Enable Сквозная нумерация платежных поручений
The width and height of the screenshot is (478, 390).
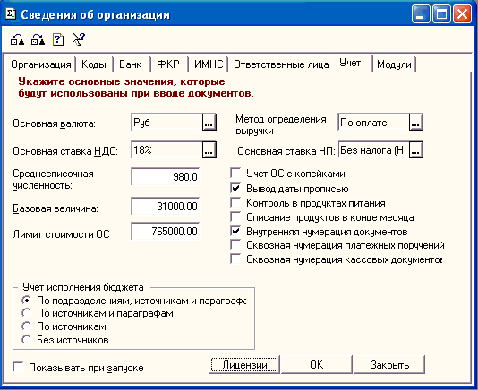point(235,245)
